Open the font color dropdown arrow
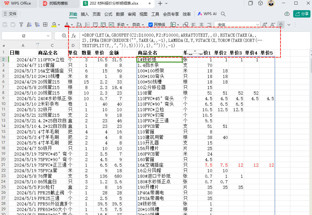 tap(72, 25)
